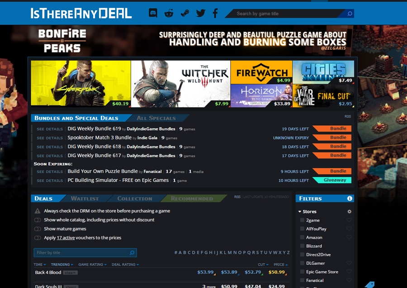The width and height of the screenshot is (407, 288).
Task: Switch to the Collection tab
Action: 135,198
